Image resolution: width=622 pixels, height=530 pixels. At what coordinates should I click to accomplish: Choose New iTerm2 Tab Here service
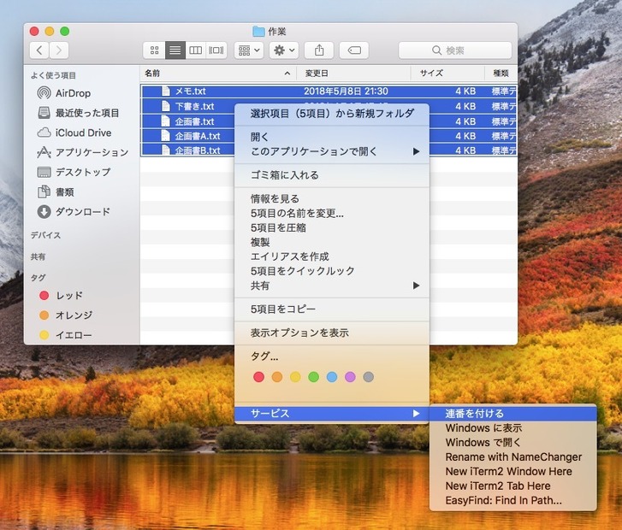tap(512, 486)
